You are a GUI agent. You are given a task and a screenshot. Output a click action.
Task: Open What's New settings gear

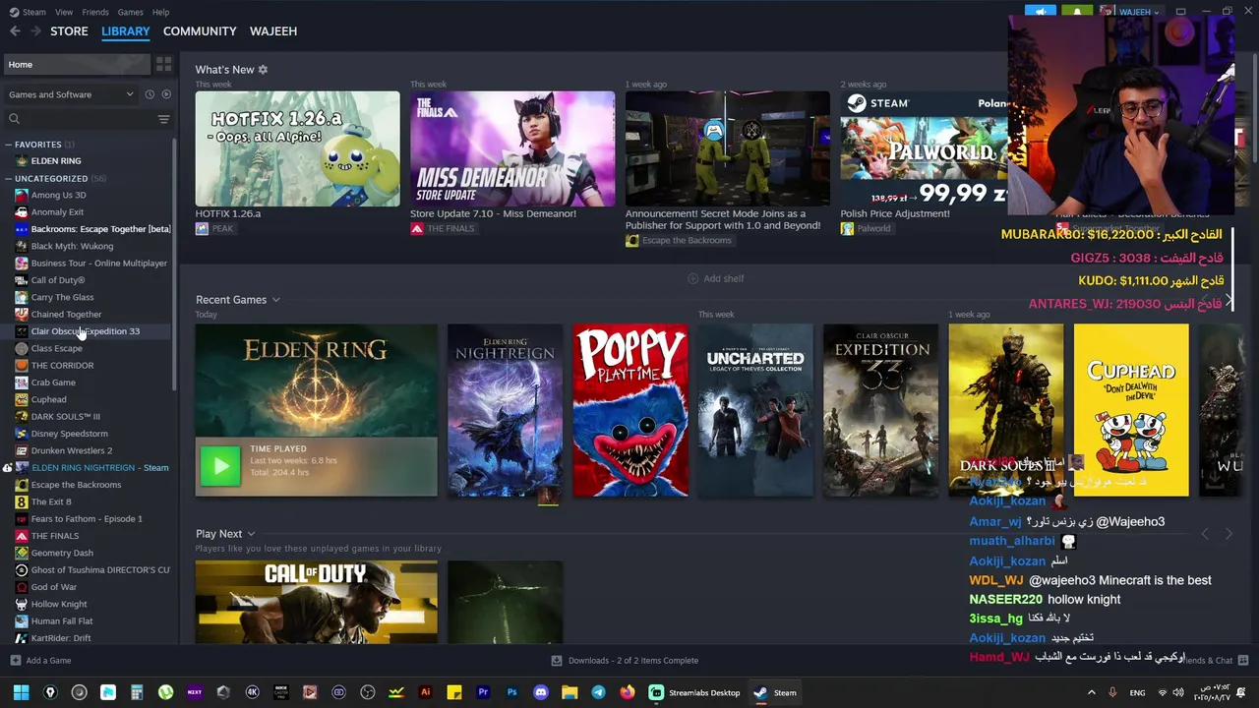click(263, 70)
